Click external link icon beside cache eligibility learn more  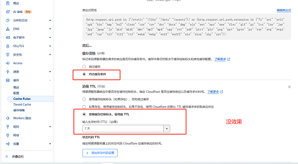(228, 59)
